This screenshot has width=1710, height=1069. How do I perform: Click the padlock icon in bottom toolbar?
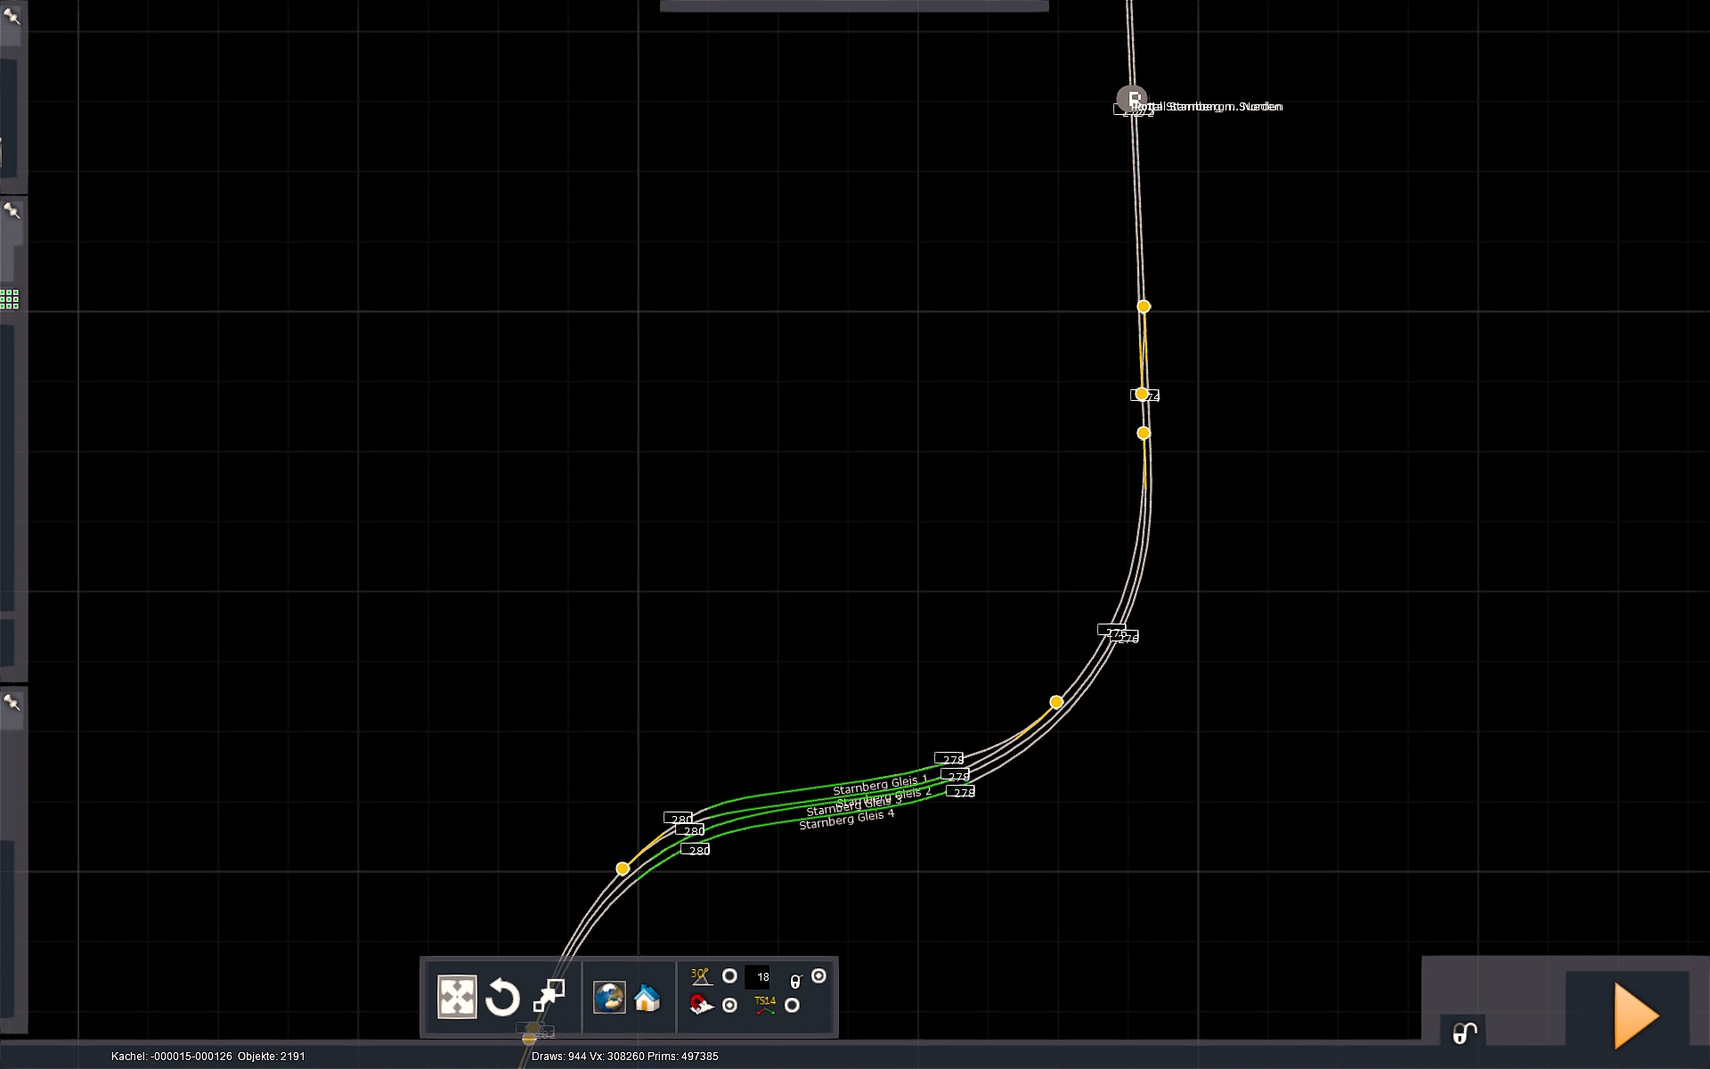795,981
